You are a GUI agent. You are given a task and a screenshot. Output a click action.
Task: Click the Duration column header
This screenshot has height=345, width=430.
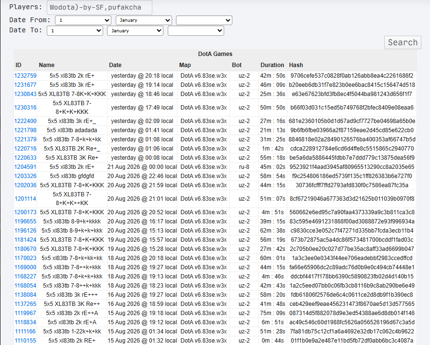272,65
